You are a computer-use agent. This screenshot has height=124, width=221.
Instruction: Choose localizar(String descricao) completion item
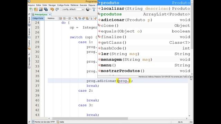(144, 9)
